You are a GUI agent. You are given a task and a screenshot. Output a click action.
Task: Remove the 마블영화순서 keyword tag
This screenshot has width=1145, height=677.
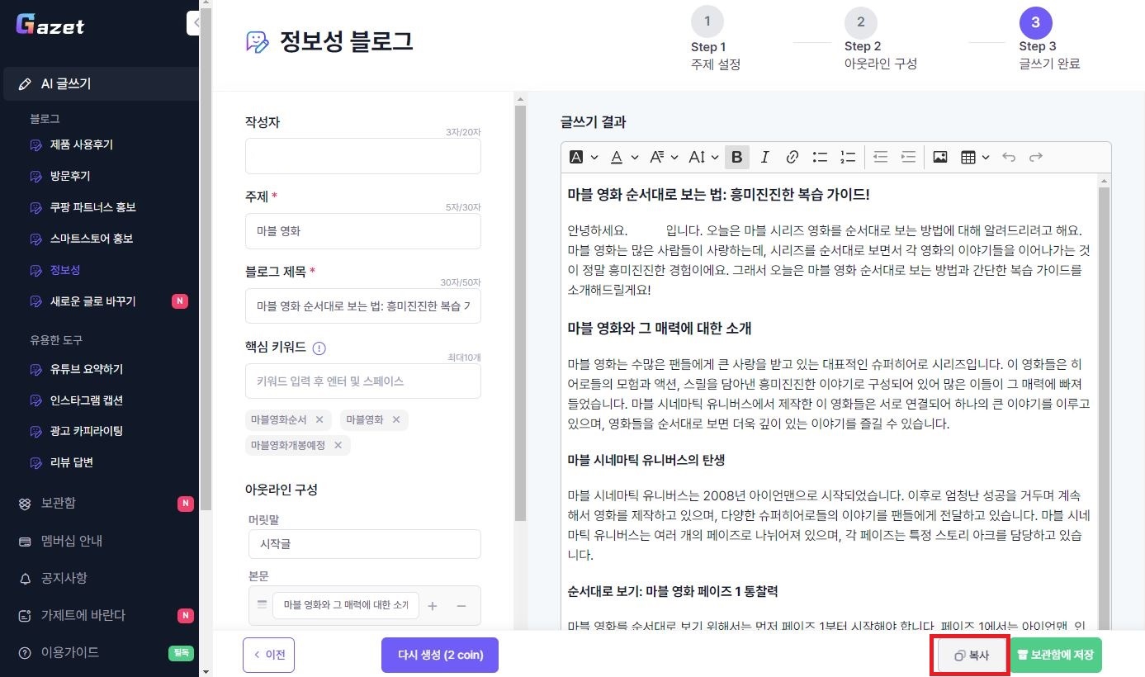[x=319, y=419]
